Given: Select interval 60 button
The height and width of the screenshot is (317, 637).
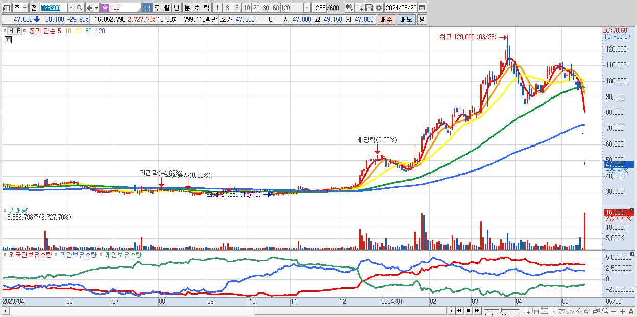Looking at the screenshot, I should pos(276,8).
